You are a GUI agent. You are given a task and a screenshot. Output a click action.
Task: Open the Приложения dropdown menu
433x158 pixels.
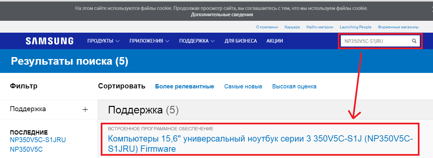149,41
